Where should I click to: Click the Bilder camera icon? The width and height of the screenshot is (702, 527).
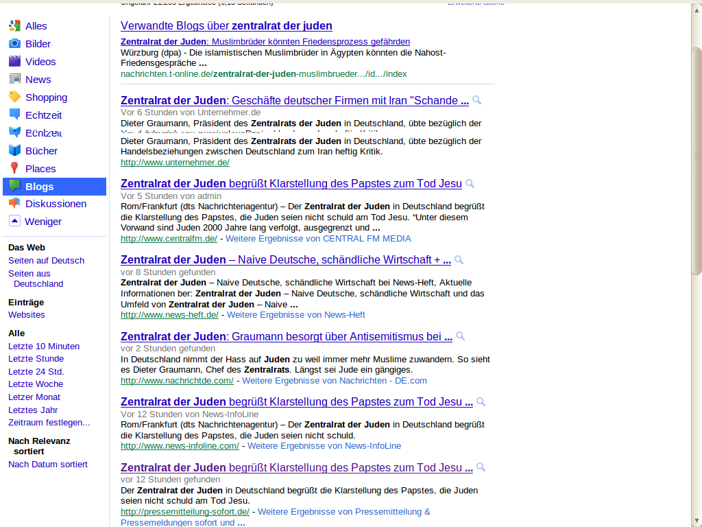(x=15, y=43)
